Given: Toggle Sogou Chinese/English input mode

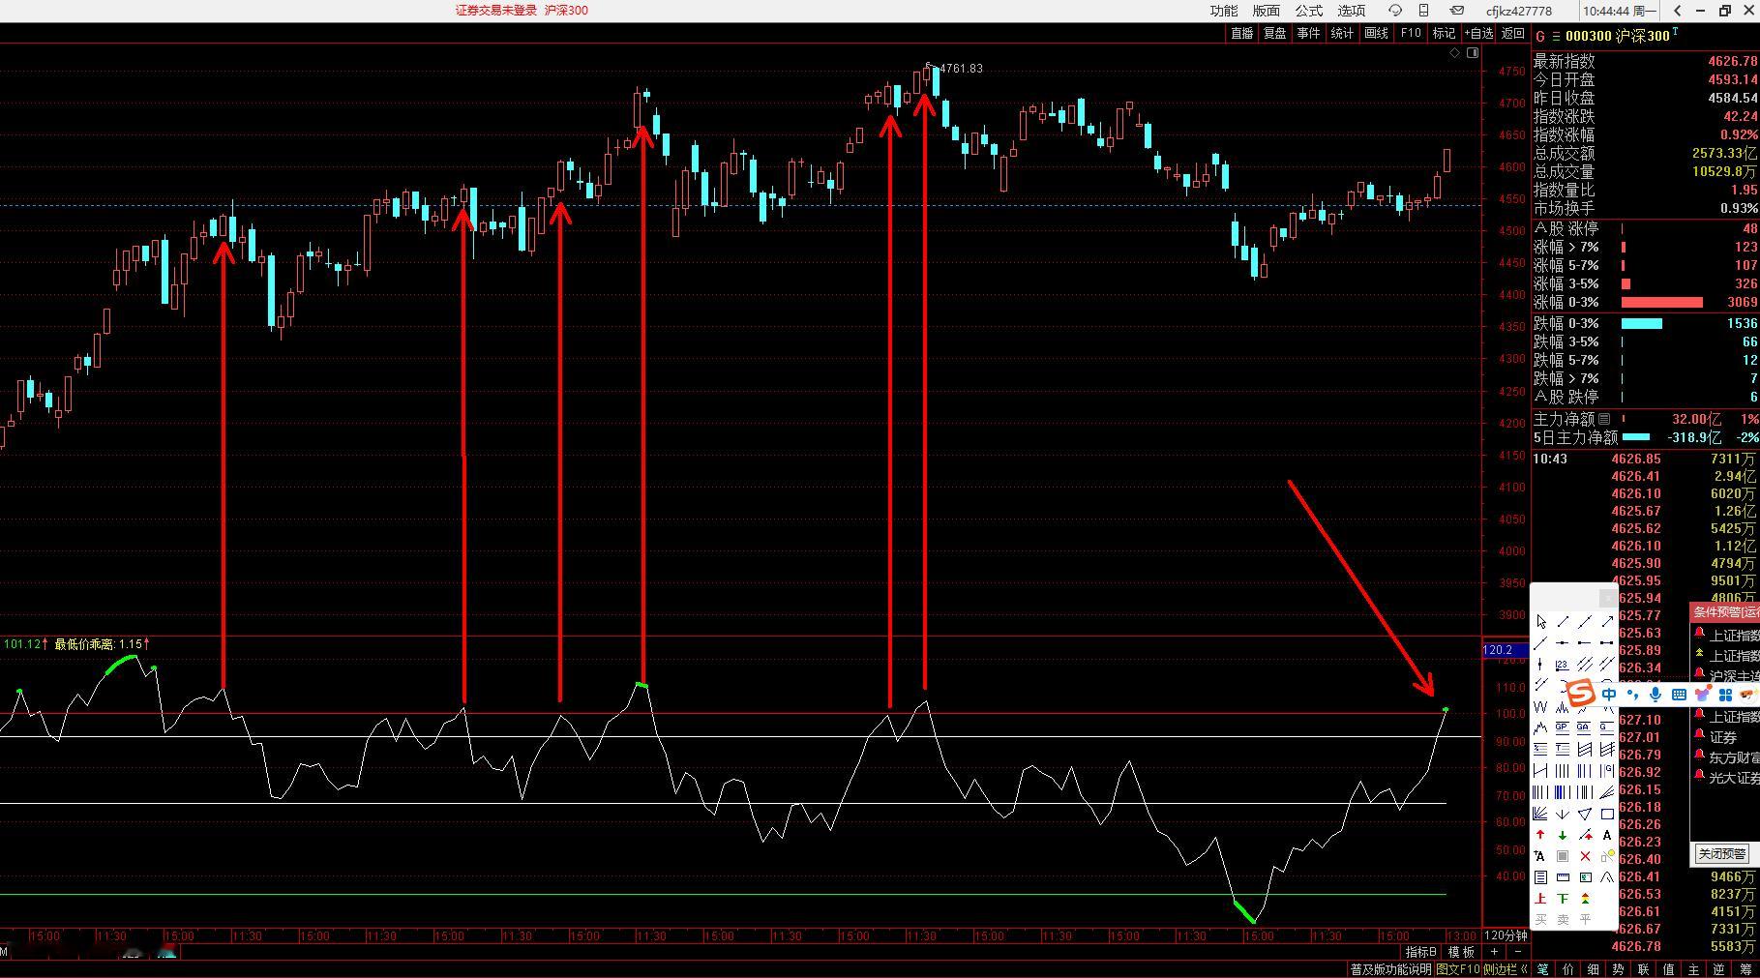Looking at the screenshot, I should [1609, 695].
